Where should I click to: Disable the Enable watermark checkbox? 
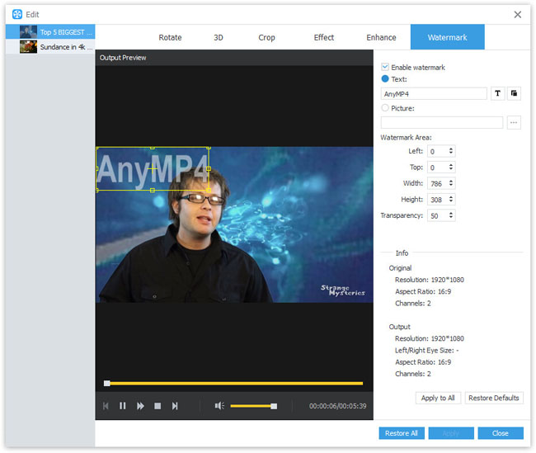(x=385, y=67)
